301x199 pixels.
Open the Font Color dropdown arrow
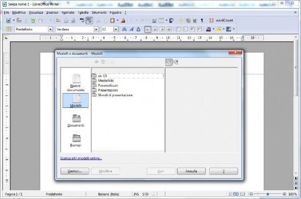click(x=213, y=29)
